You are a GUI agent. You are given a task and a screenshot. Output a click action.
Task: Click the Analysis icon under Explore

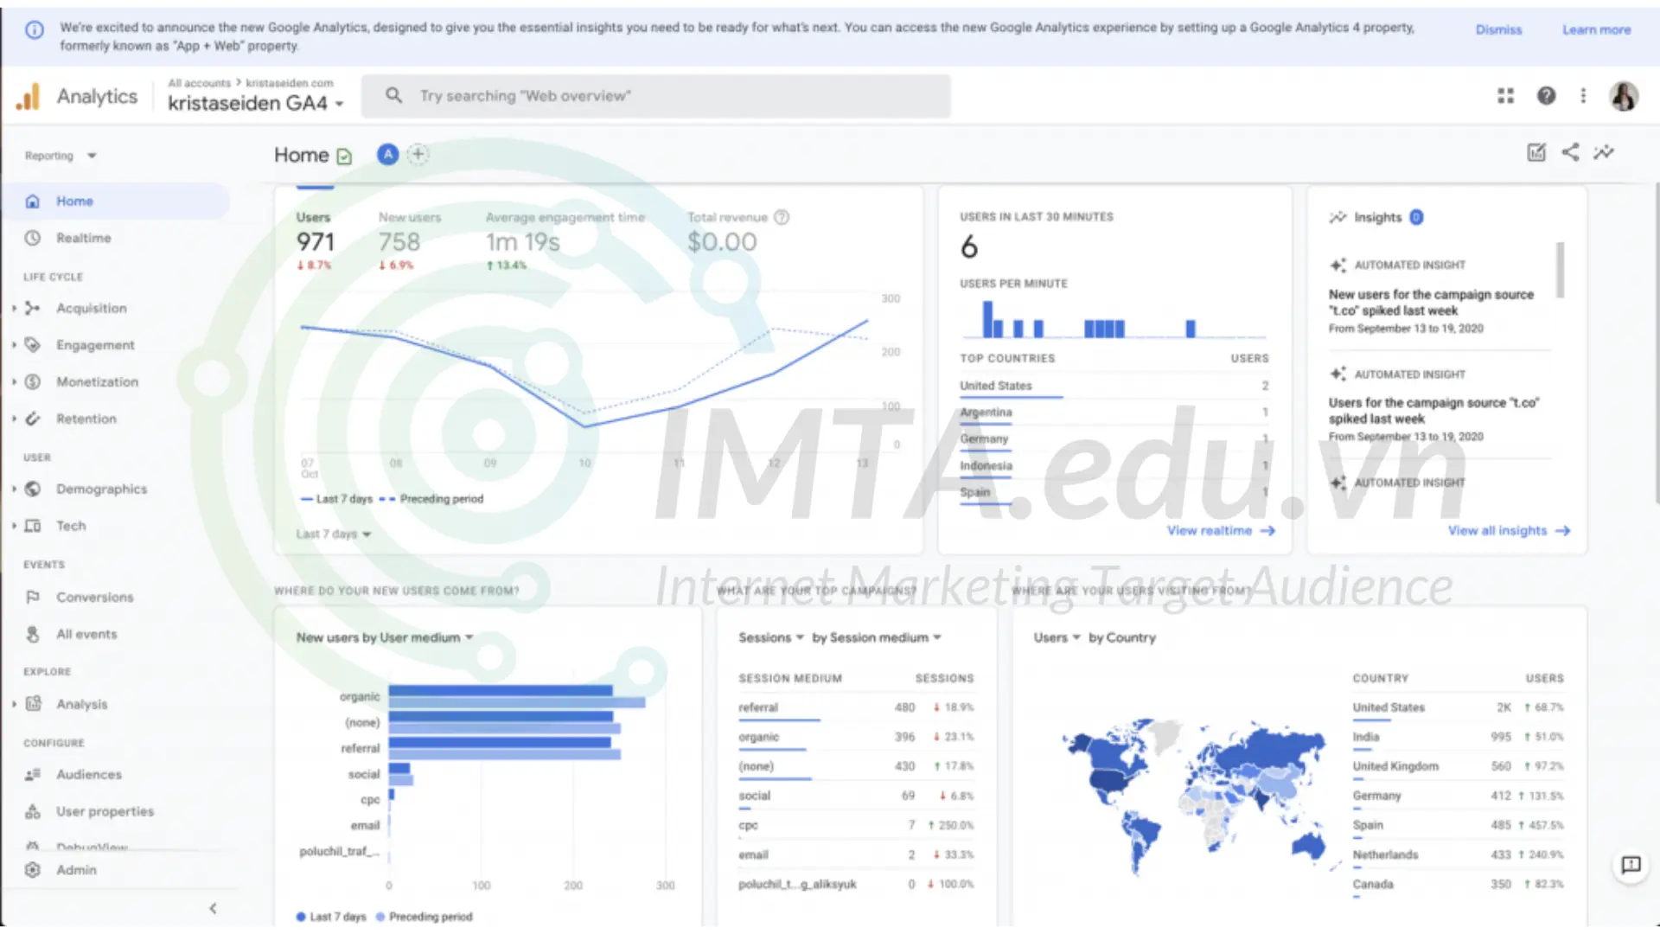pyautogui.click(x=33, y=704)
